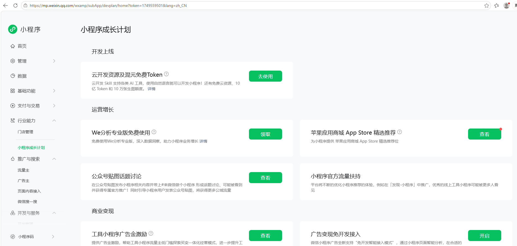
Task: Select 小程序成长计划 submenu item
Action: point(31,148)
